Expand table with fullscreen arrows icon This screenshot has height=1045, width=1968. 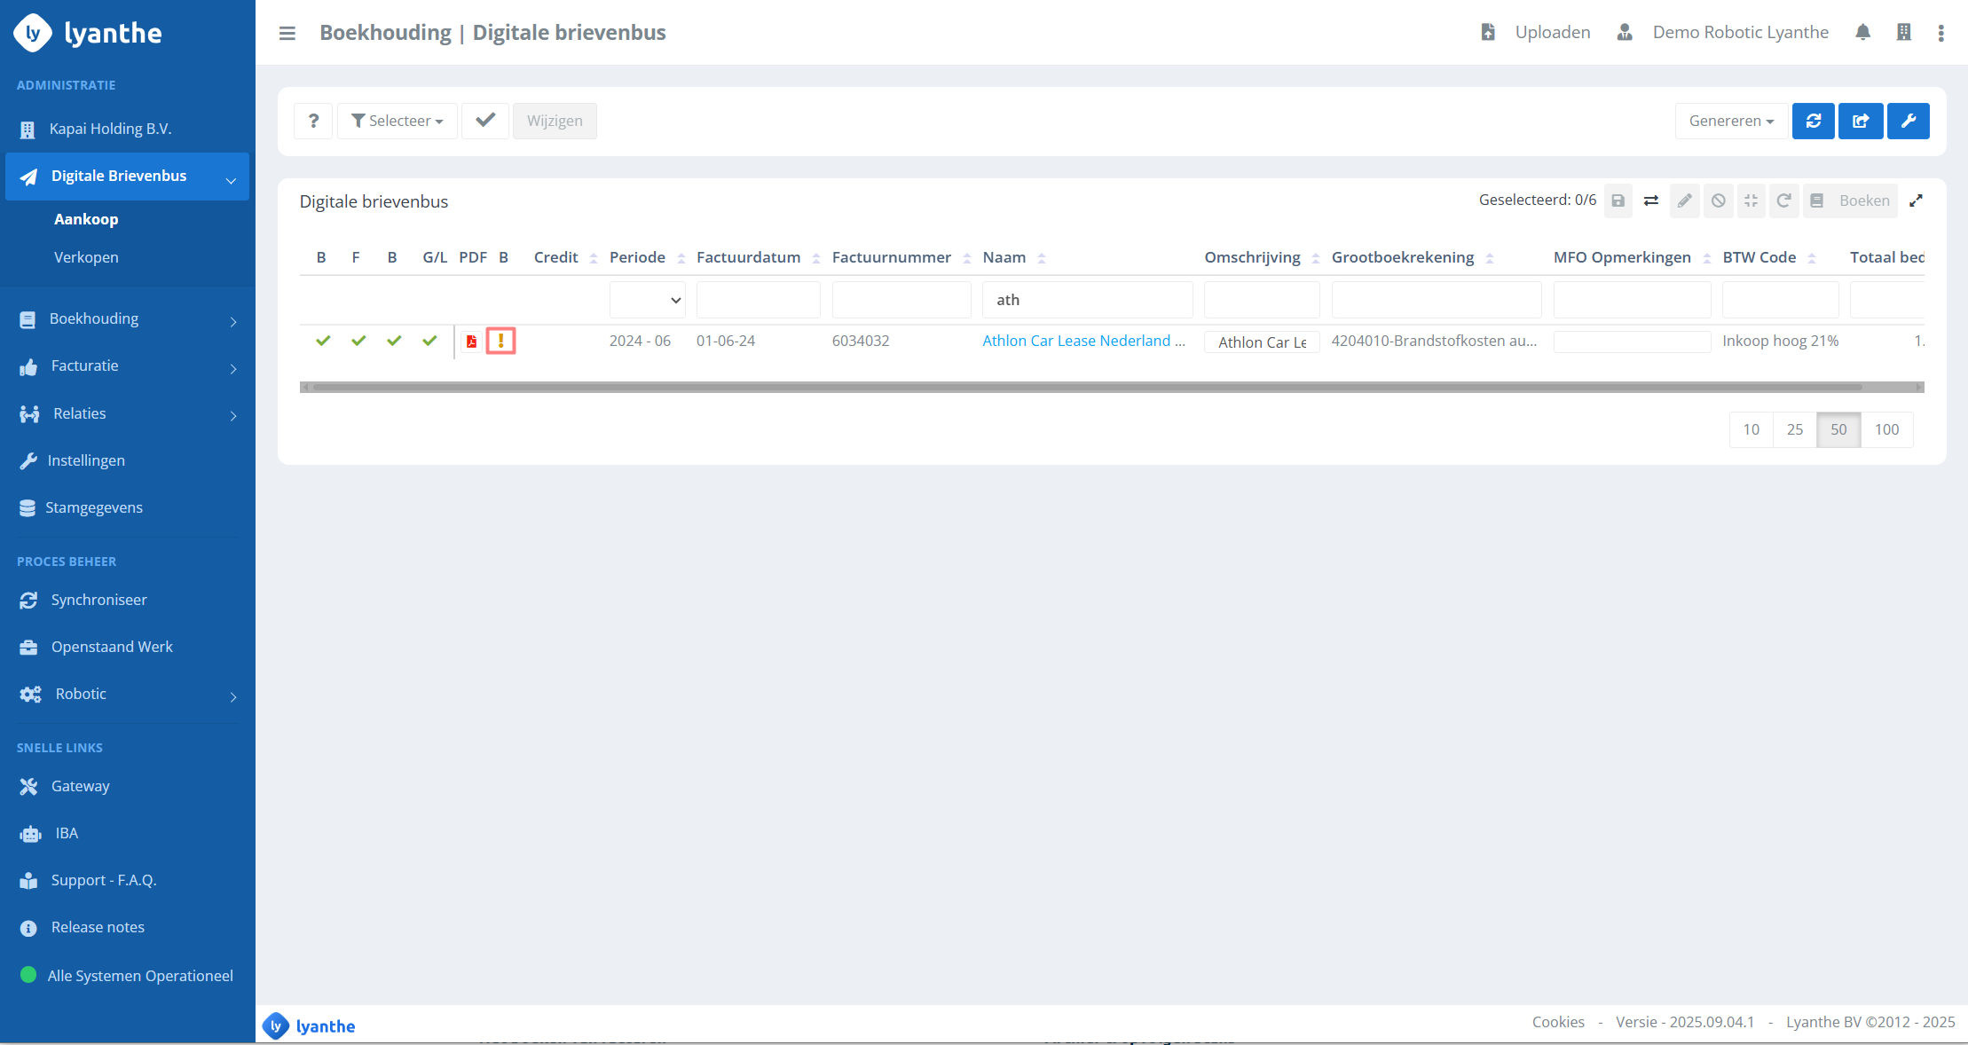[x=1916, y=200]
